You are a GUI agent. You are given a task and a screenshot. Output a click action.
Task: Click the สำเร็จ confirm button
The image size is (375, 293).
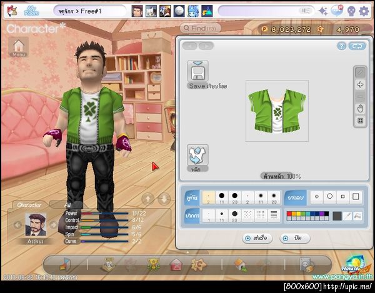point(257,238)
